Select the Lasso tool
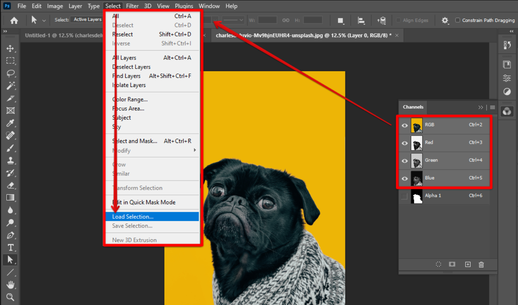518x305 pixels. pyautogui.click(x=10, y=73)
